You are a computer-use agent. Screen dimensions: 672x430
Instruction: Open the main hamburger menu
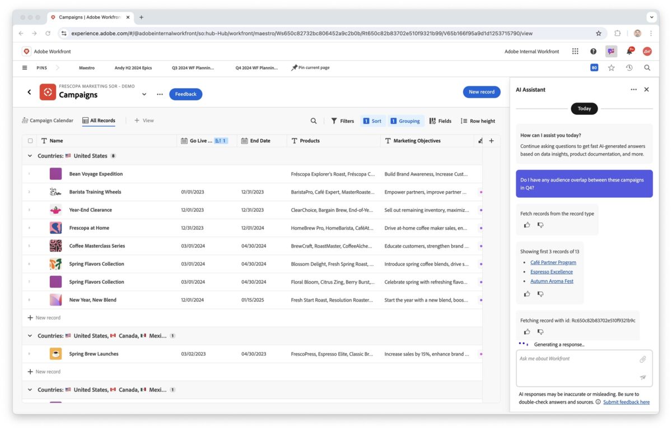click(x=25, y=68)
